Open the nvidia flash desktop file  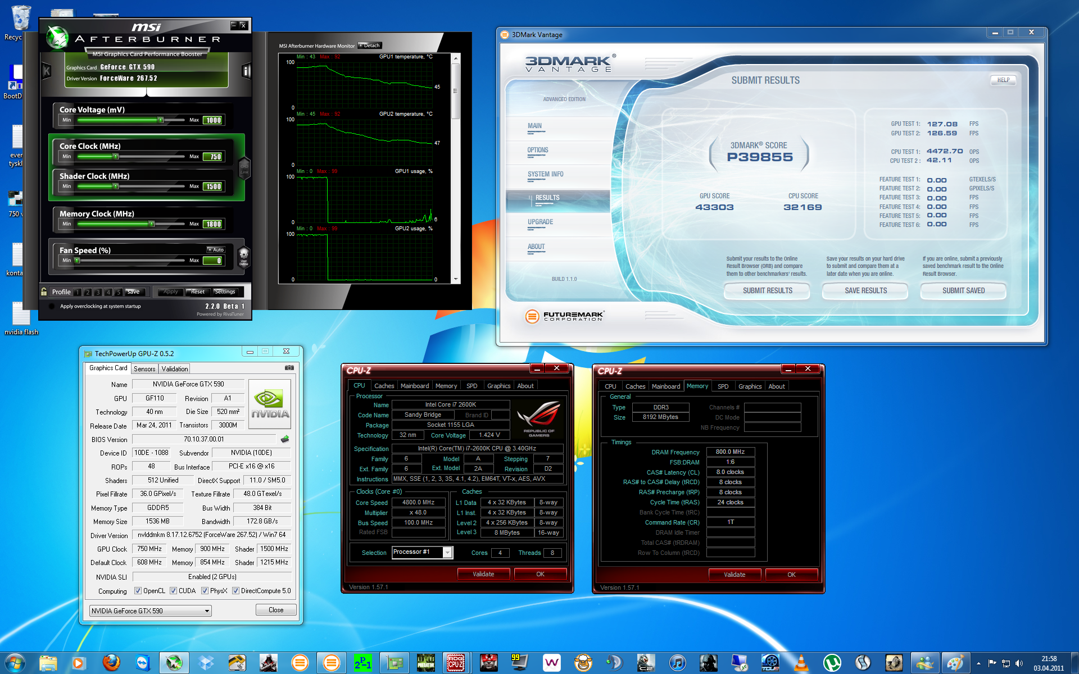[21, 318]
